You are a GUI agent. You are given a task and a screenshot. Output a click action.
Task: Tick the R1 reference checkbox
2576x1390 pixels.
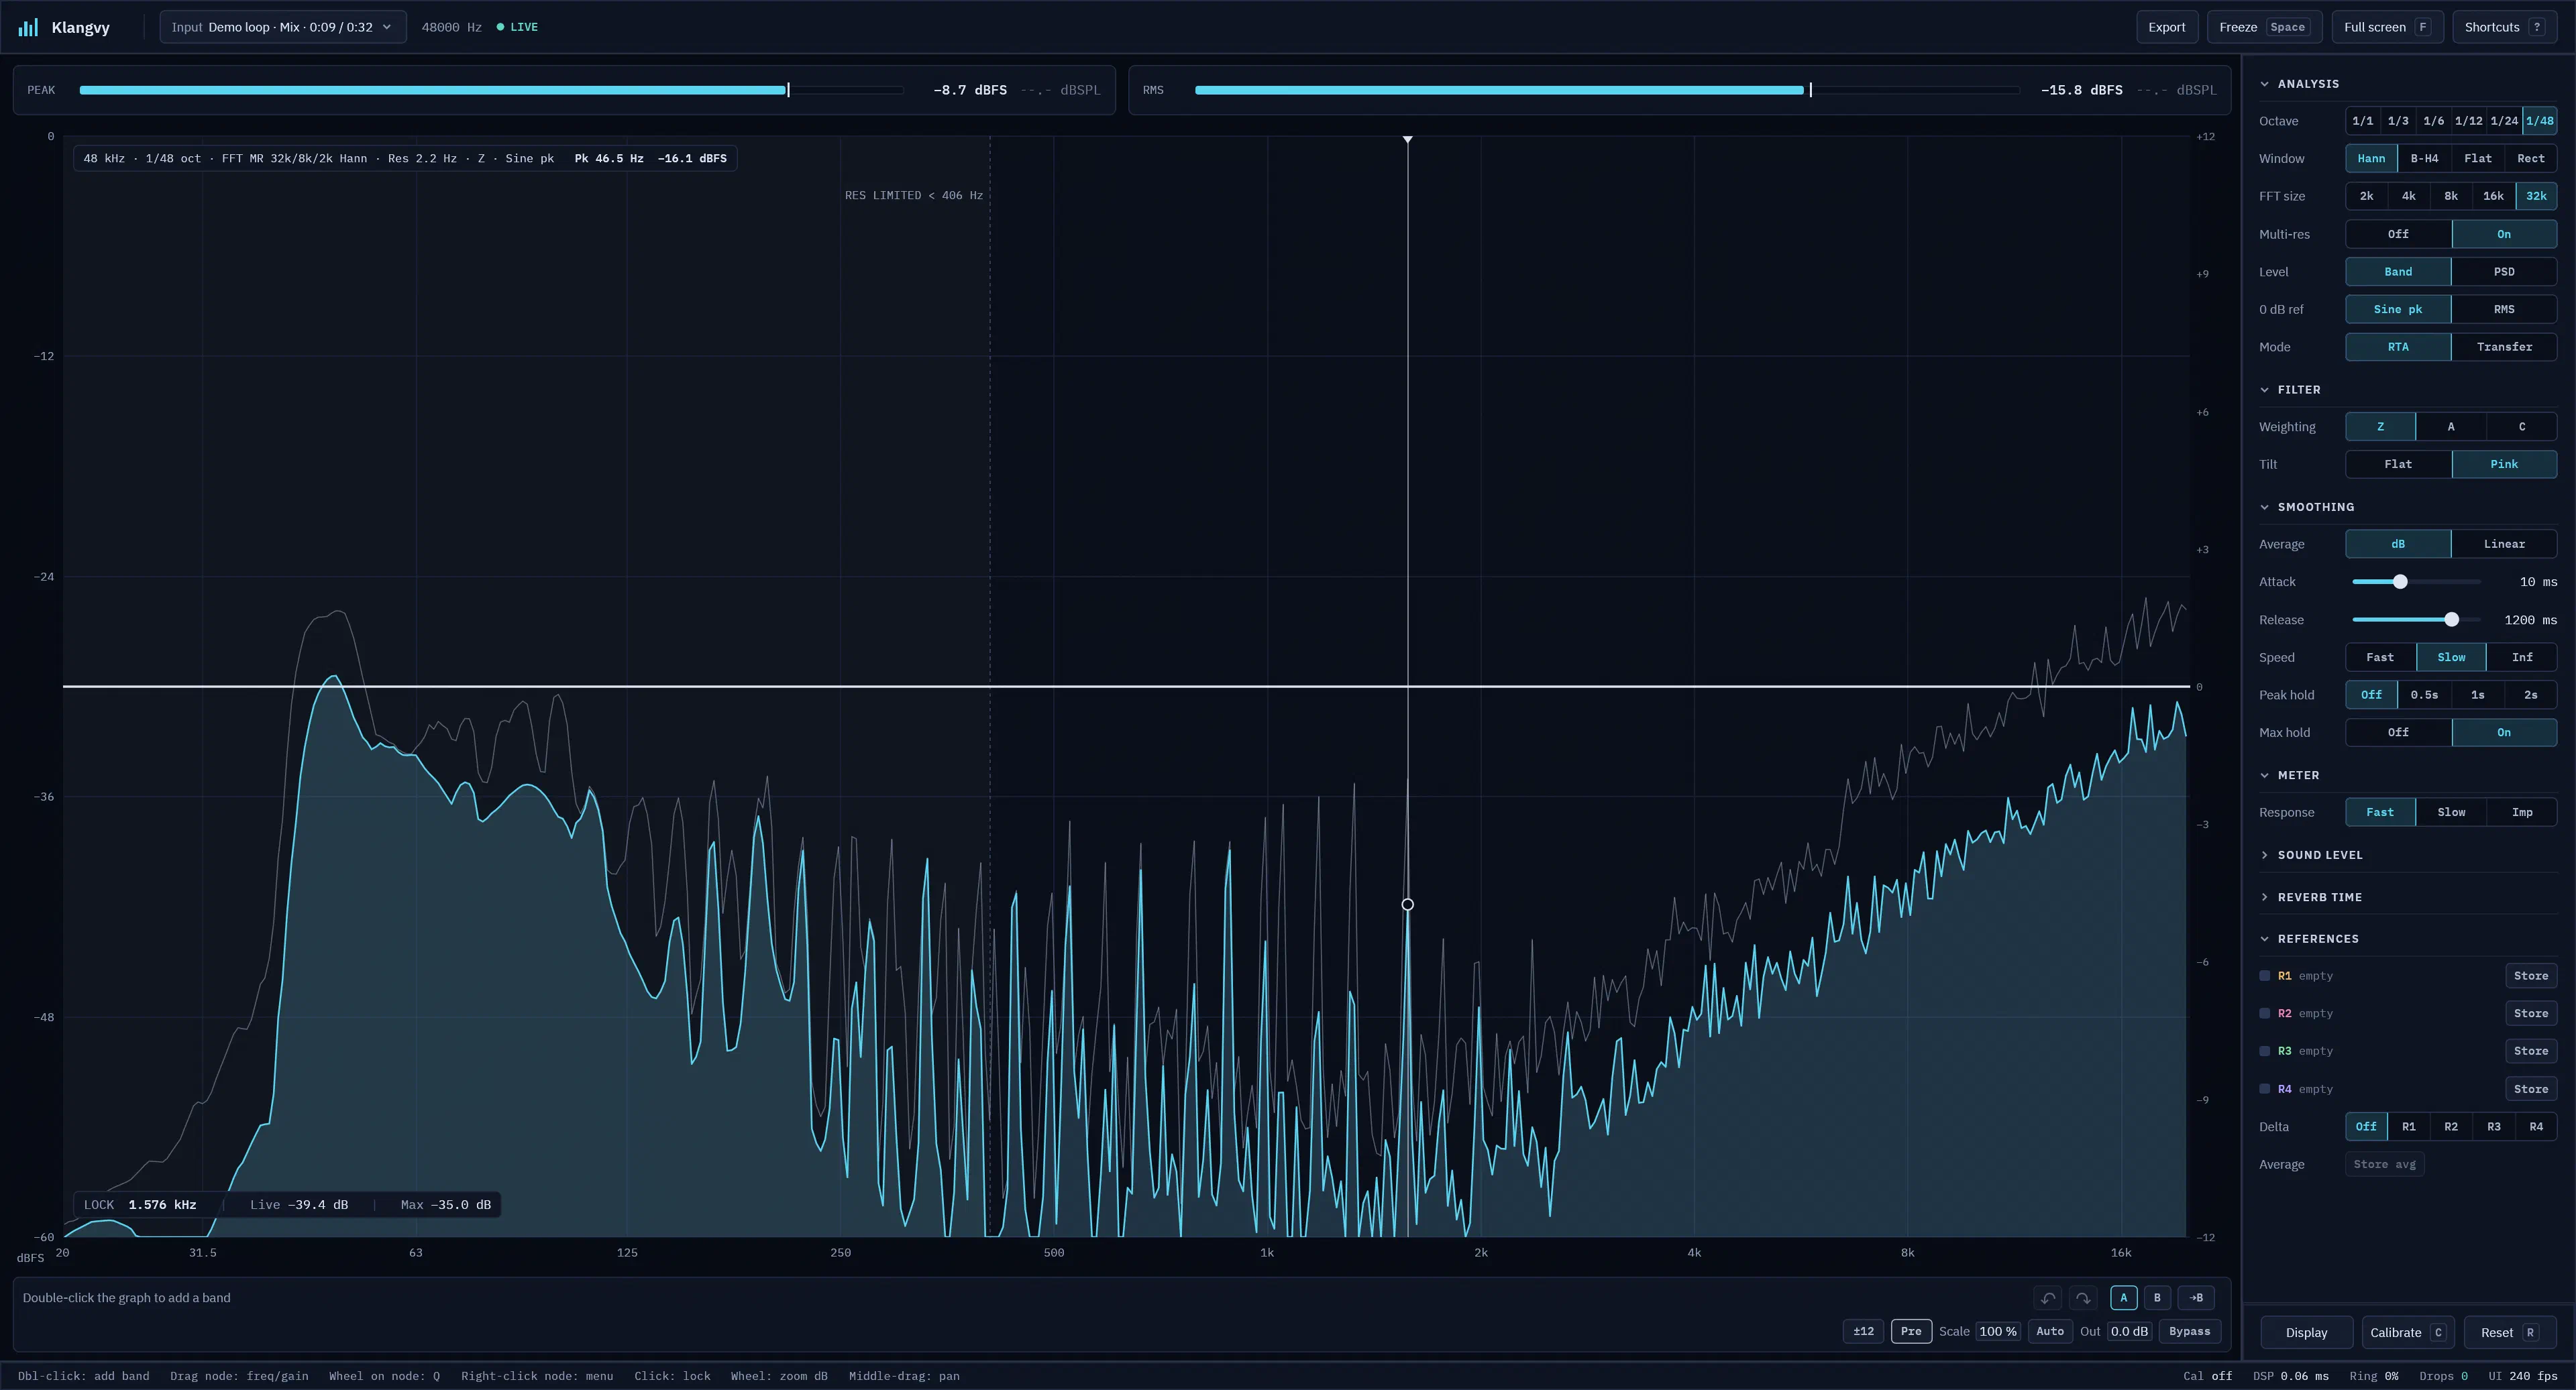[x=2265, y=976]
